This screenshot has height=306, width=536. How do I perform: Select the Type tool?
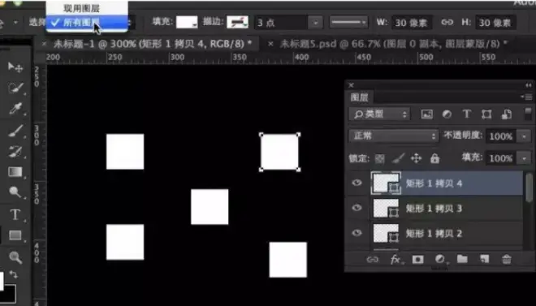(15, 215)
